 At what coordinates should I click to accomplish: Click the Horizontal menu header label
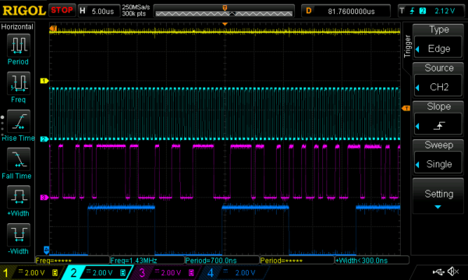pyautogui.click(x=17, y=26)
